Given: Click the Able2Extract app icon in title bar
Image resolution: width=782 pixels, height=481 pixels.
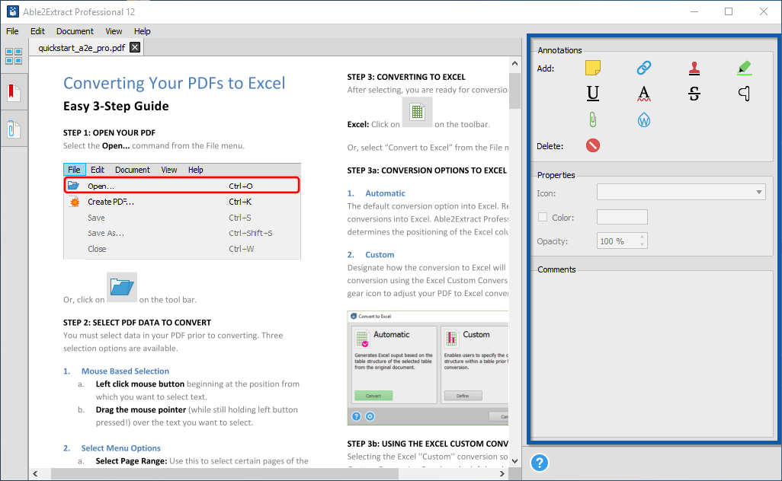Looking at the screenshot, I should click(x=12, y=11).
